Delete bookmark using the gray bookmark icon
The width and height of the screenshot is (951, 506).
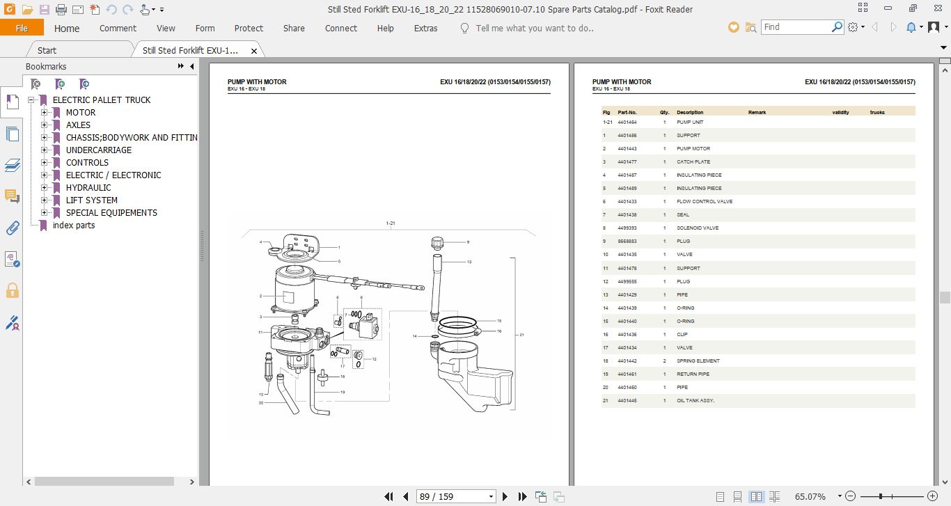[35, 84]
